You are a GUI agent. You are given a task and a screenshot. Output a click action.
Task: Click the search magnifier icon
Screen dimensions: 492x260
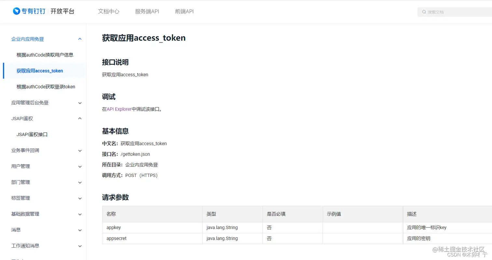424,11
